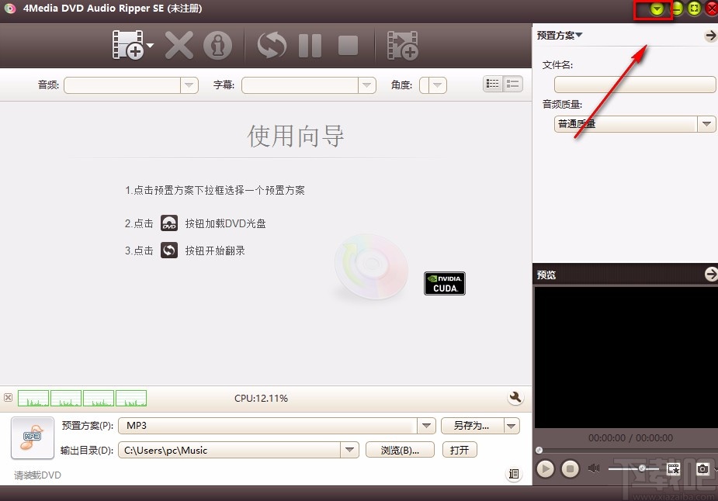This screenshot has width=718, height=501.
Task: Expand the 音频 (audio track) dropdown
Action: (x=189, y=85)
